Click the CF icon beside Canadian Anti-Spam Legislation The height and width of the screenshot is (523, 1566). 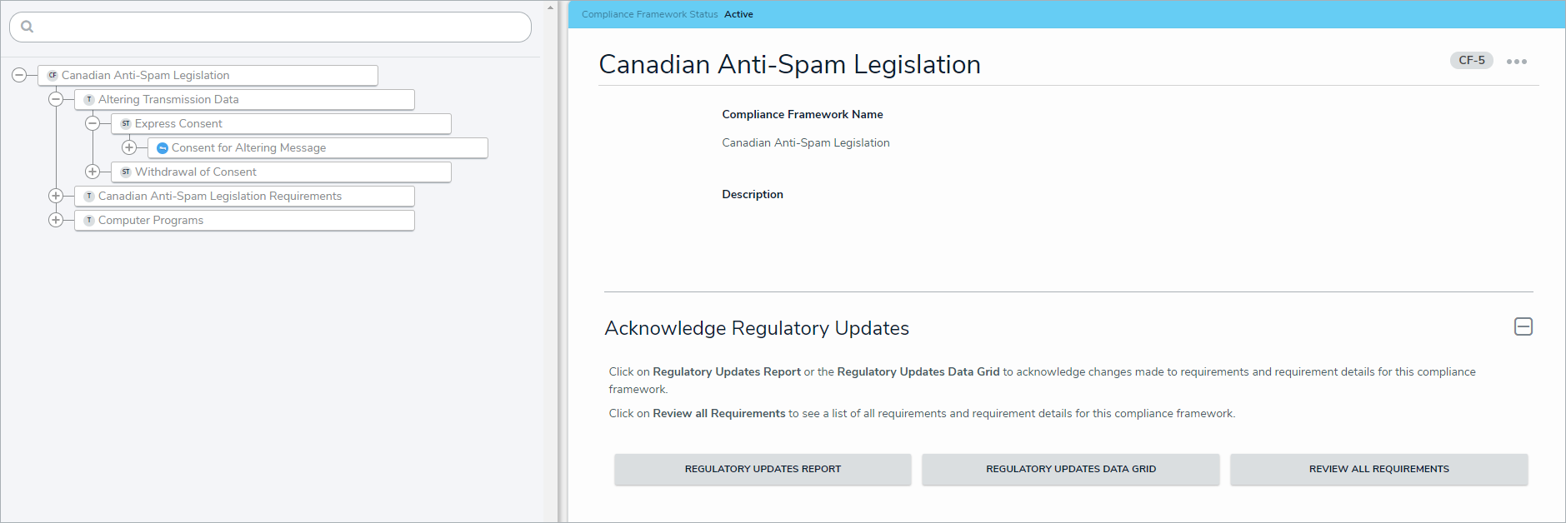click(x=53, y=75)
